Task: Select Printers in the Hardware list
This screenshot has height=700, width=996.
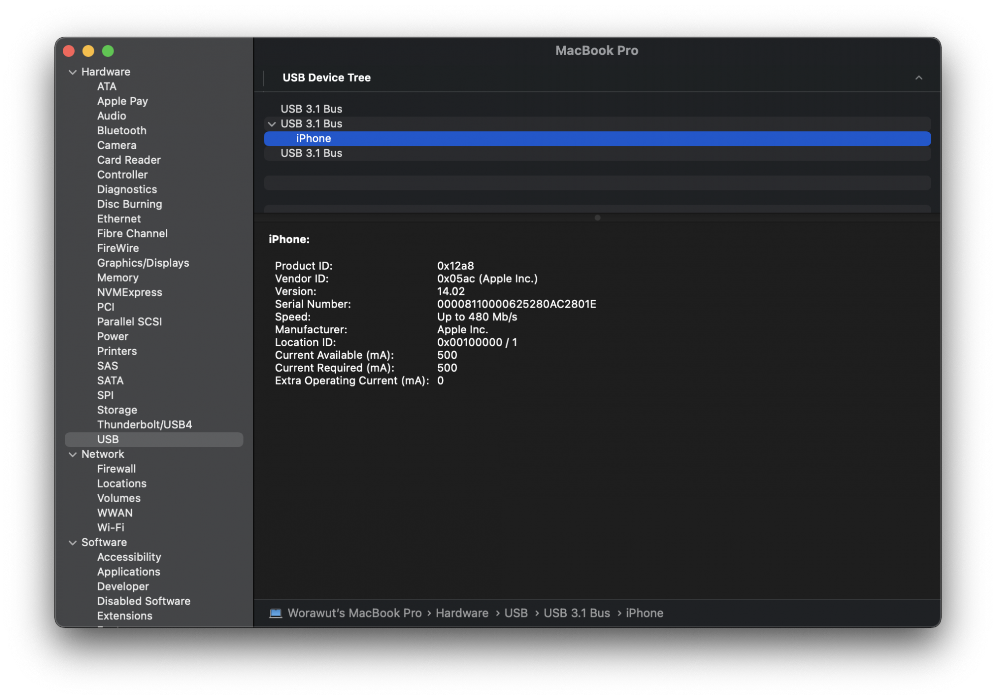Action: pos(117,351)
